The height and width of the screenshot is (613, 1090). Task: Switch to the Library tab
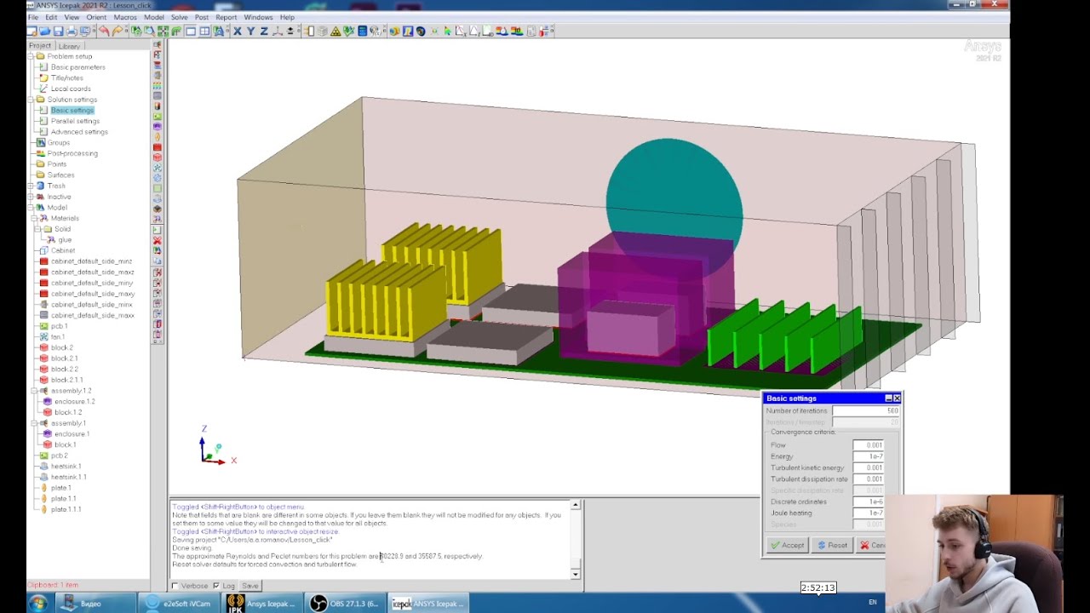[x=69, y=46]
